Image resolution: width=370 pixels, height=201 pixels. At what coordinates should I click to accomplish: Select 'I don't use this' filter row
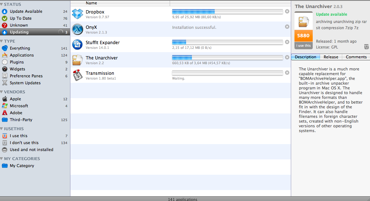tap(35, 143)
